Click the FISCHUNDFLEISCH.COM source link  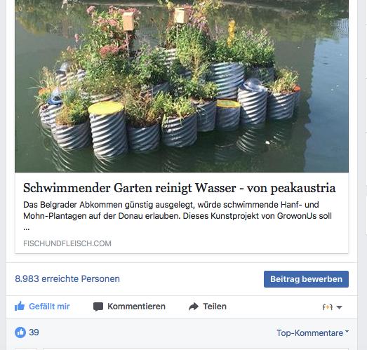pos(67,243)
